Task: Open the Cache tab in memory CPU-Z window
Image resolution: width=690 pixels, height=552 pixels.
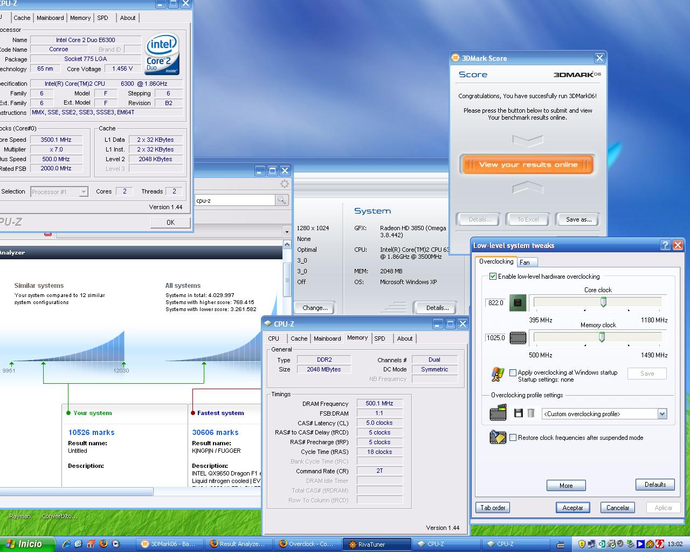Action: click(299, 339)
